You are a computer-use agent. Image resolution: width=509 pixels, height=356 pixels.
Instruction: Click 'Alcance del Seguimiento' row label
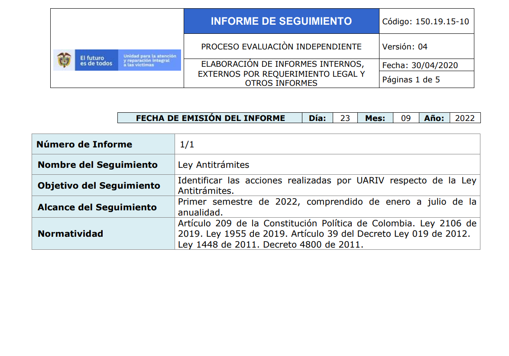pyautogui.click(x=97, y=207)
